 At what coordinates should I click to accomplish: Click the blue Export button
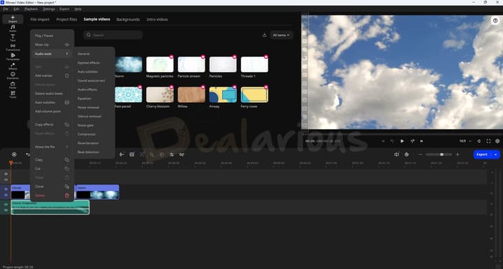pos(482,154)
